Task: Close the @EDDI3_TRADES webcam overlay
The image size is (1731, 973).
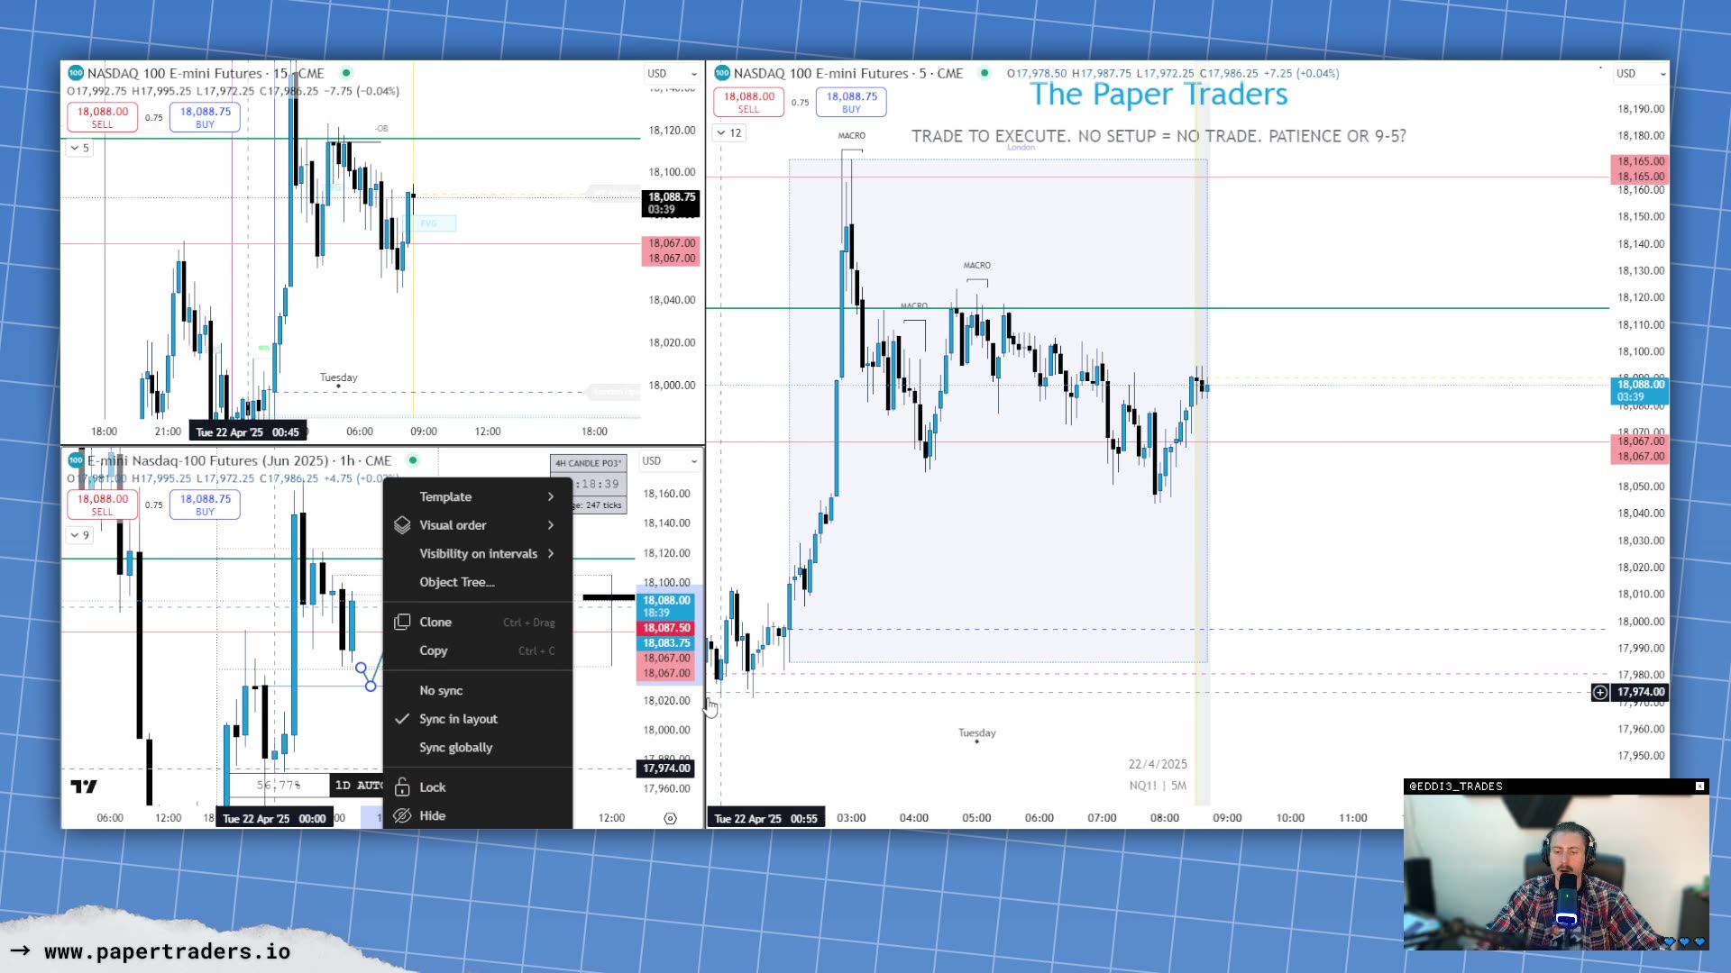Action: pos(1699,787)
